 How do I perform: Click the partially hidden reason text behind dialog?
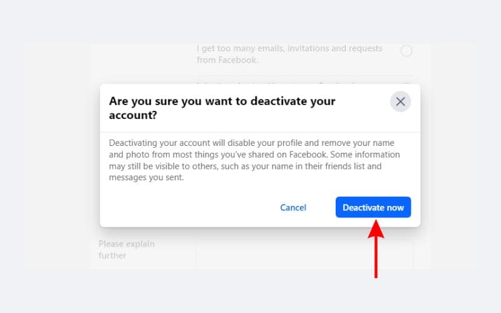tap(276, 83)
